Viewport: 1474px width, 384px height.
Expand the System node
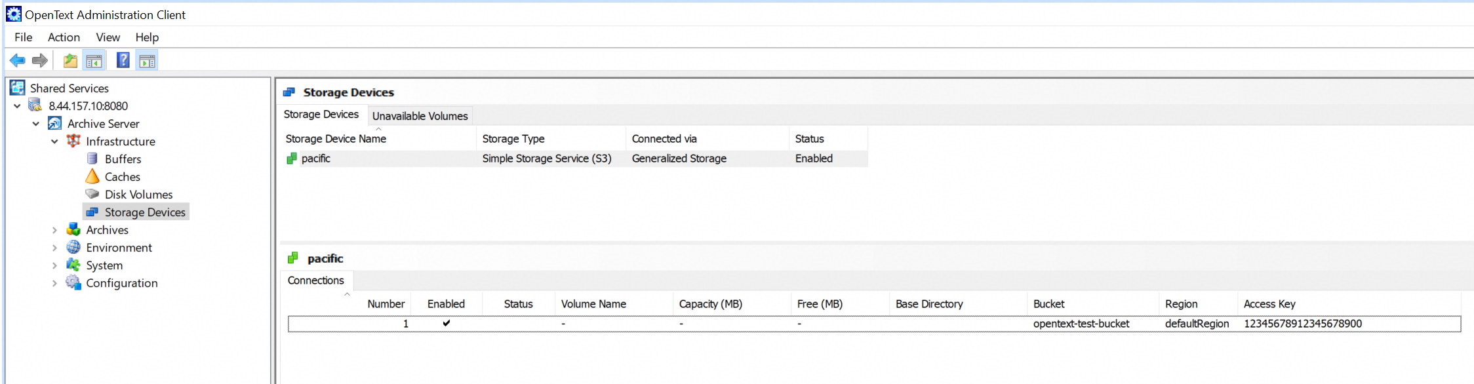(x=55, y=265)
